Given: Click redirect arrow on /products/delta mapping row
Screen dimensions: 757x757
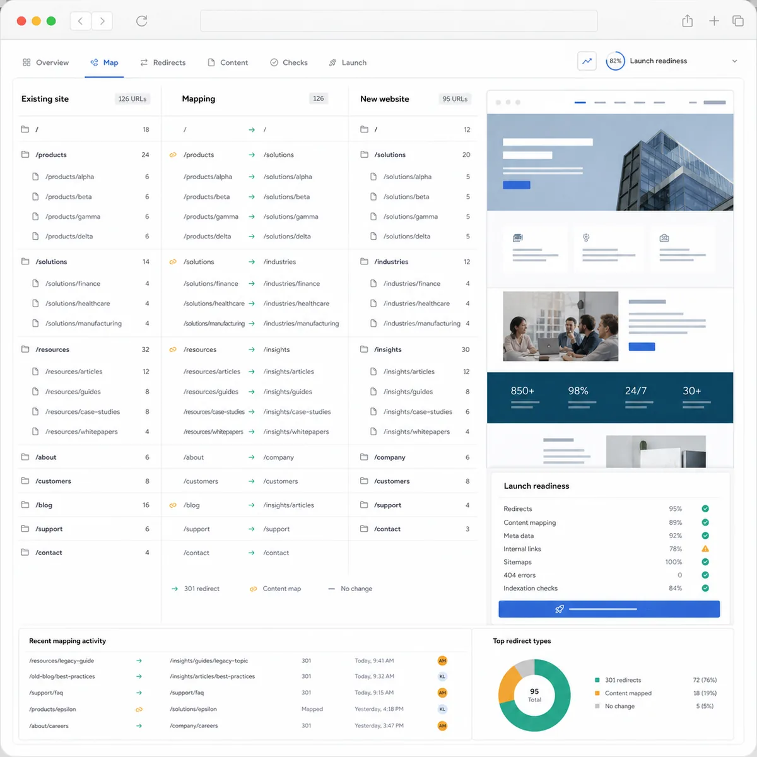Looking at the screenshot, I should (x=252, y=237).
